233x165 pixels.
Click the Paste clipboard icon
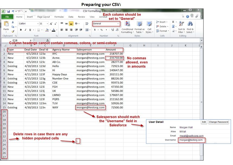click(6, 24)
